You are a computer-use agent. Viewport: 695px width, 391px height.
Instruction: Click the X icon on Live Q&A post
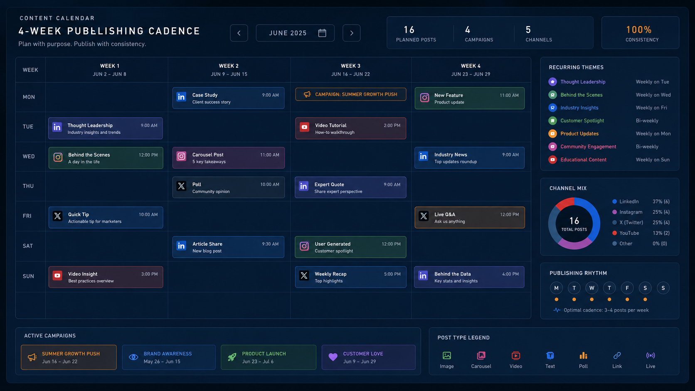tap(424, 216)
